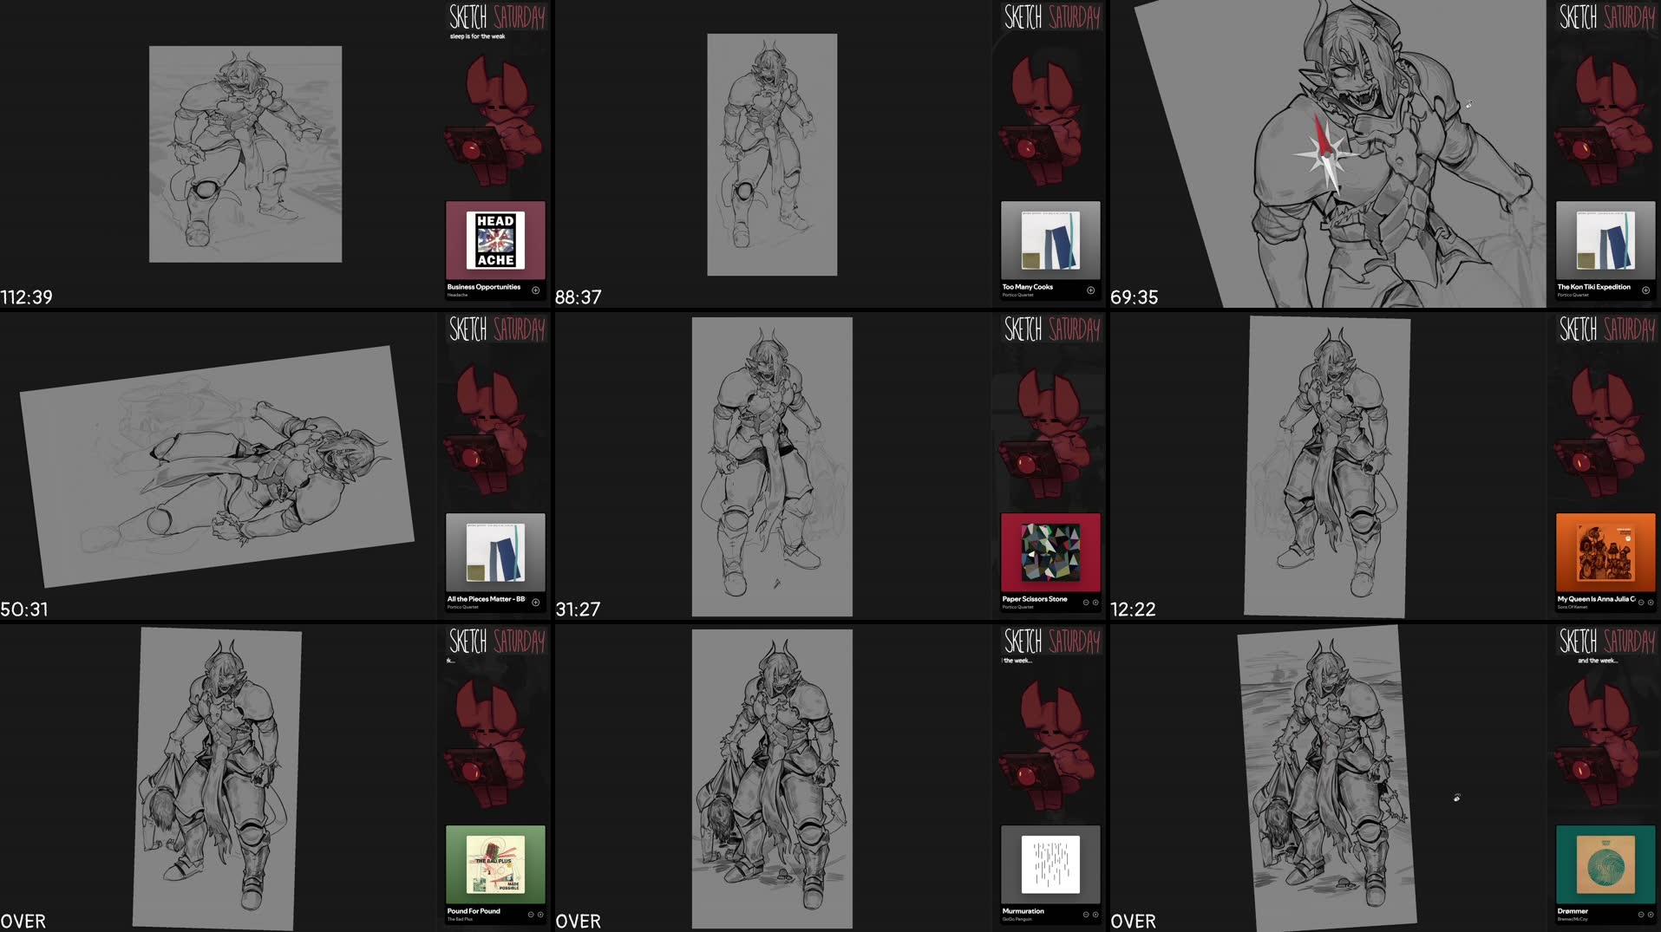Screen dimensions: 1661x932
Task: Click the "Business Opportunities" album cover
Action: [x=494, y=240]
